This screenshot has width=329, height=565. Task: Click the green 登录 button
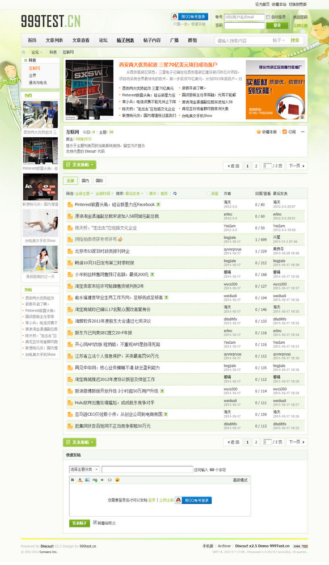[277, 25]
